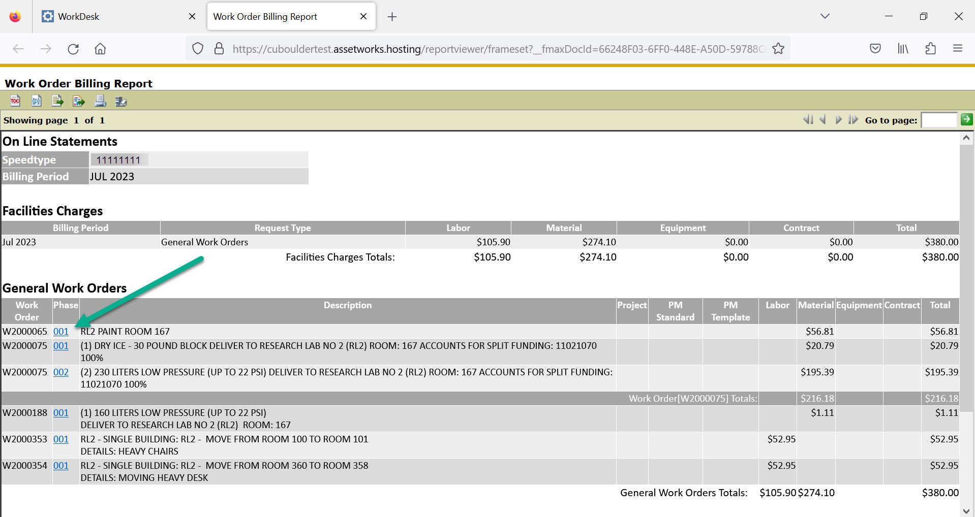This screenshot has height=517, width=975.
Task: Export report data with the second export icon
Action: [79, 101]
